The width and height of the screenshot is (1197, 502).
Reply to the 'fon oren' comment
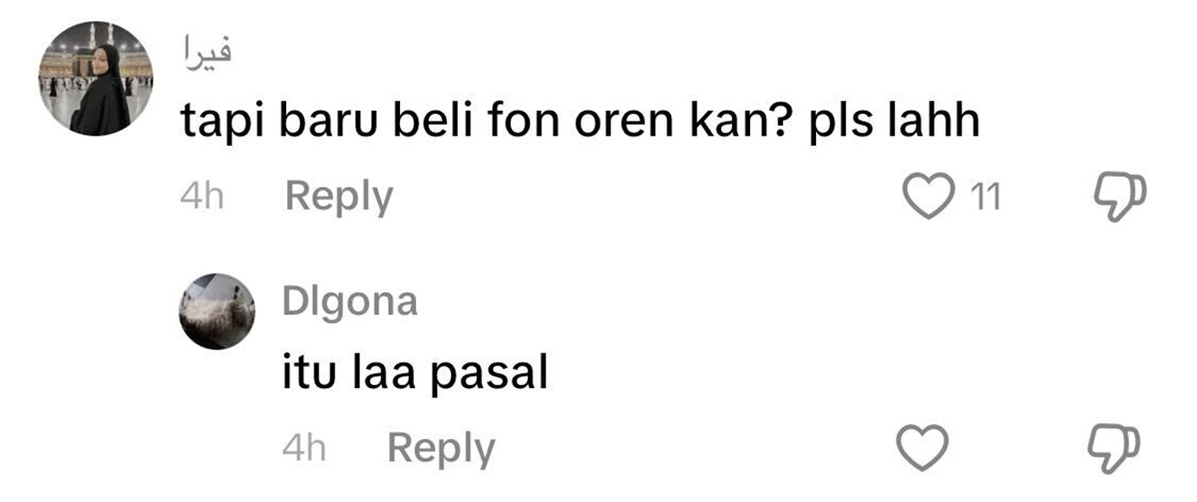tap(338, 198)
